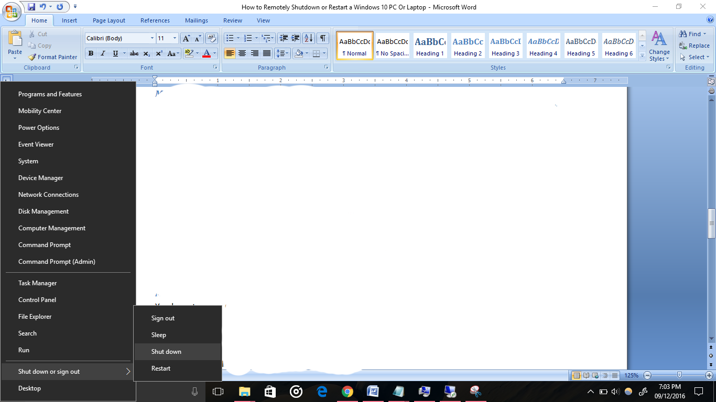Open the Line Spacing dropdown
716x402 pixels.
(x=283, y=53)
